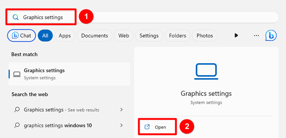This screenshot has width=286, height=138.
Task: Click search icon beside See web results
Action: click(17, 109)
